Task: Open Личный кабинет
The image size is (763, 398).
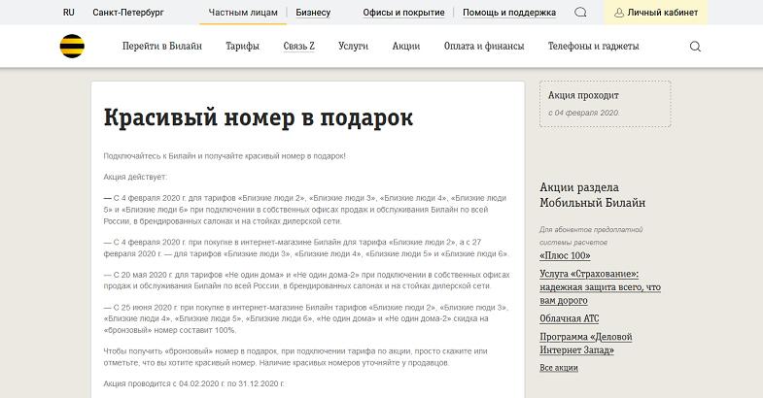Action: (655, 13)
